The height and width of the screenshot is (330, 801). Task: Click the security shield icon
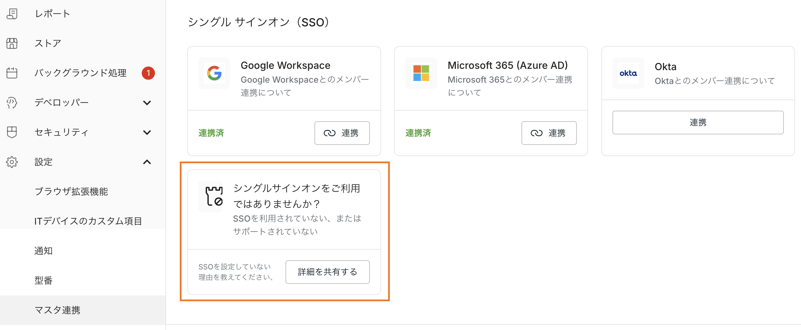(12, 132)
